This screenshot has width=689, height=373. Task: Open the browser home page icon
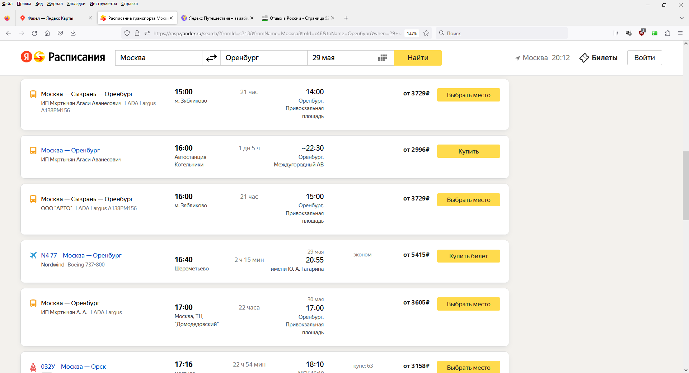point(47,33)
